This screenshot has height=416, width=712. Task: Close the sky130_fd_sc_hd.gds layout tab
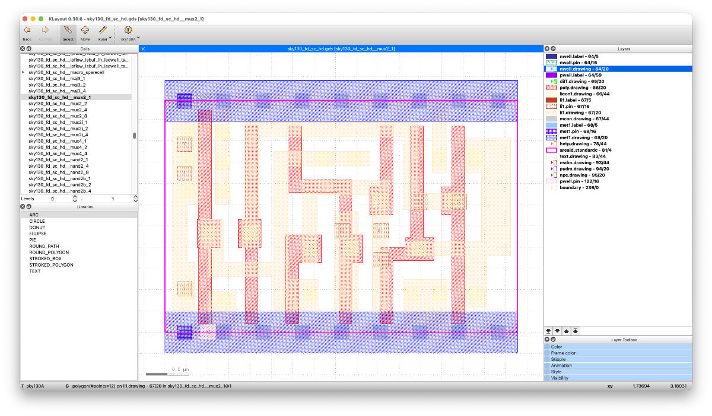tap(143, 49)
